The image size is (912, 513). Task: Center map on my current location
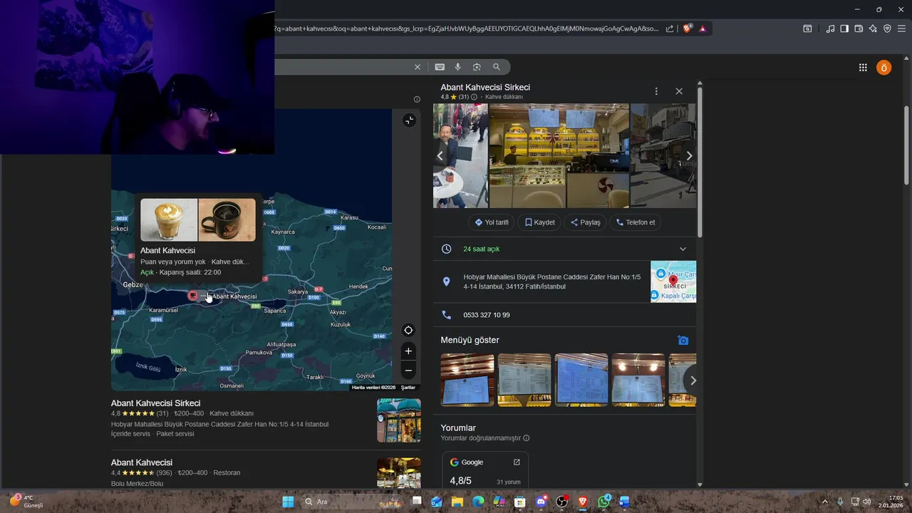tap(408, 330)
